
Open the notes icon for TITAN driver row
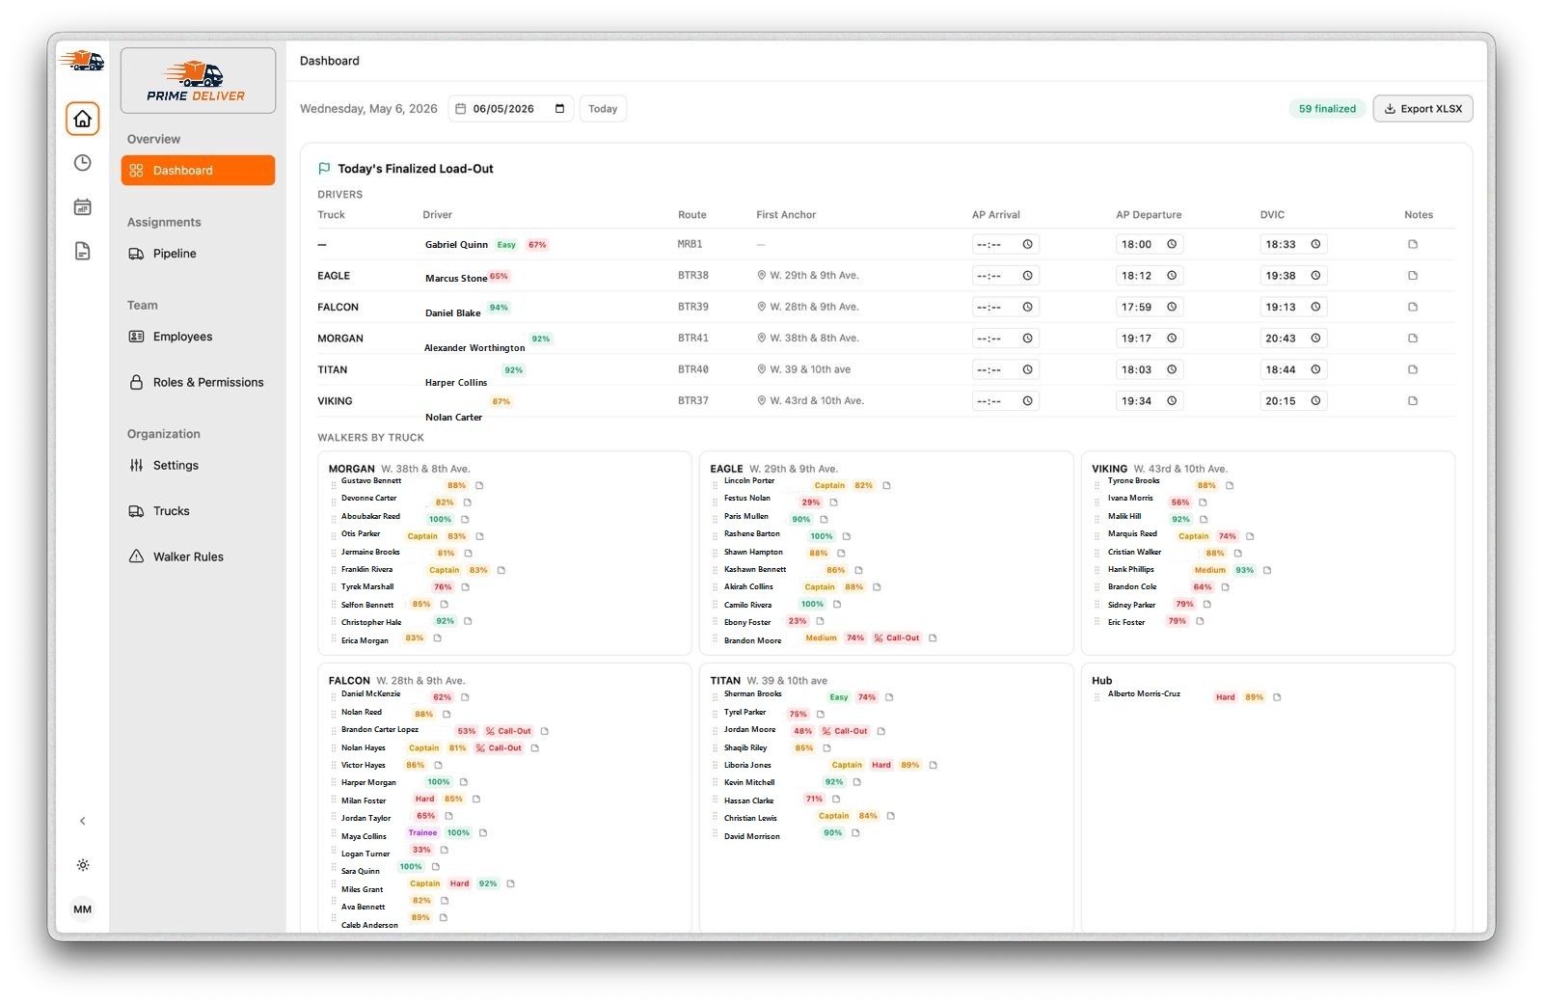coord(1413,369)
